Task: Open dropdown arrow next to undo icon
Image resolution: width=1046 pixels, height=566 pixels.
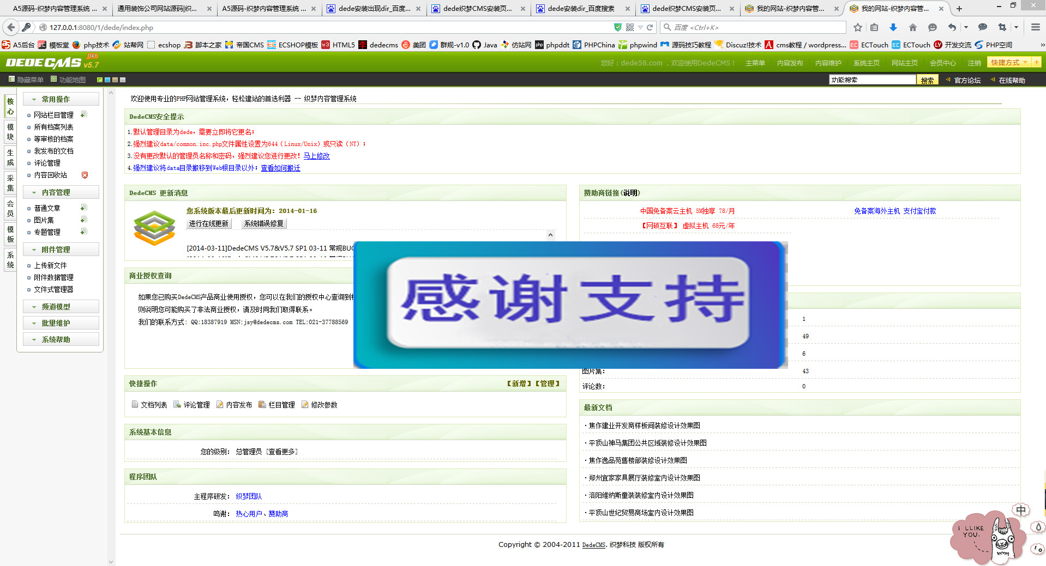Action: [x=966, y=27]
